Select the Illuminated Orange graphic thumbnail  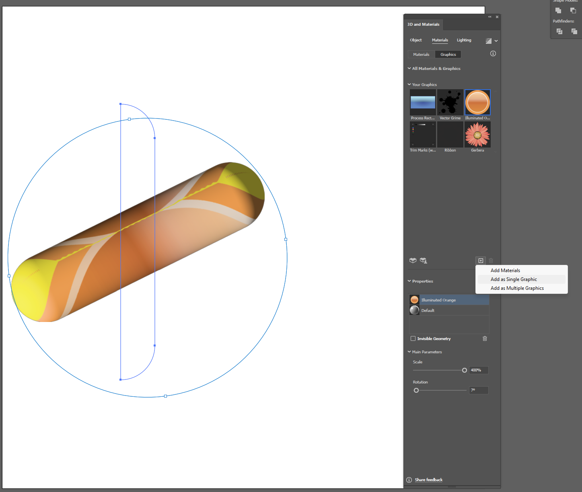[x=477, y=102]
